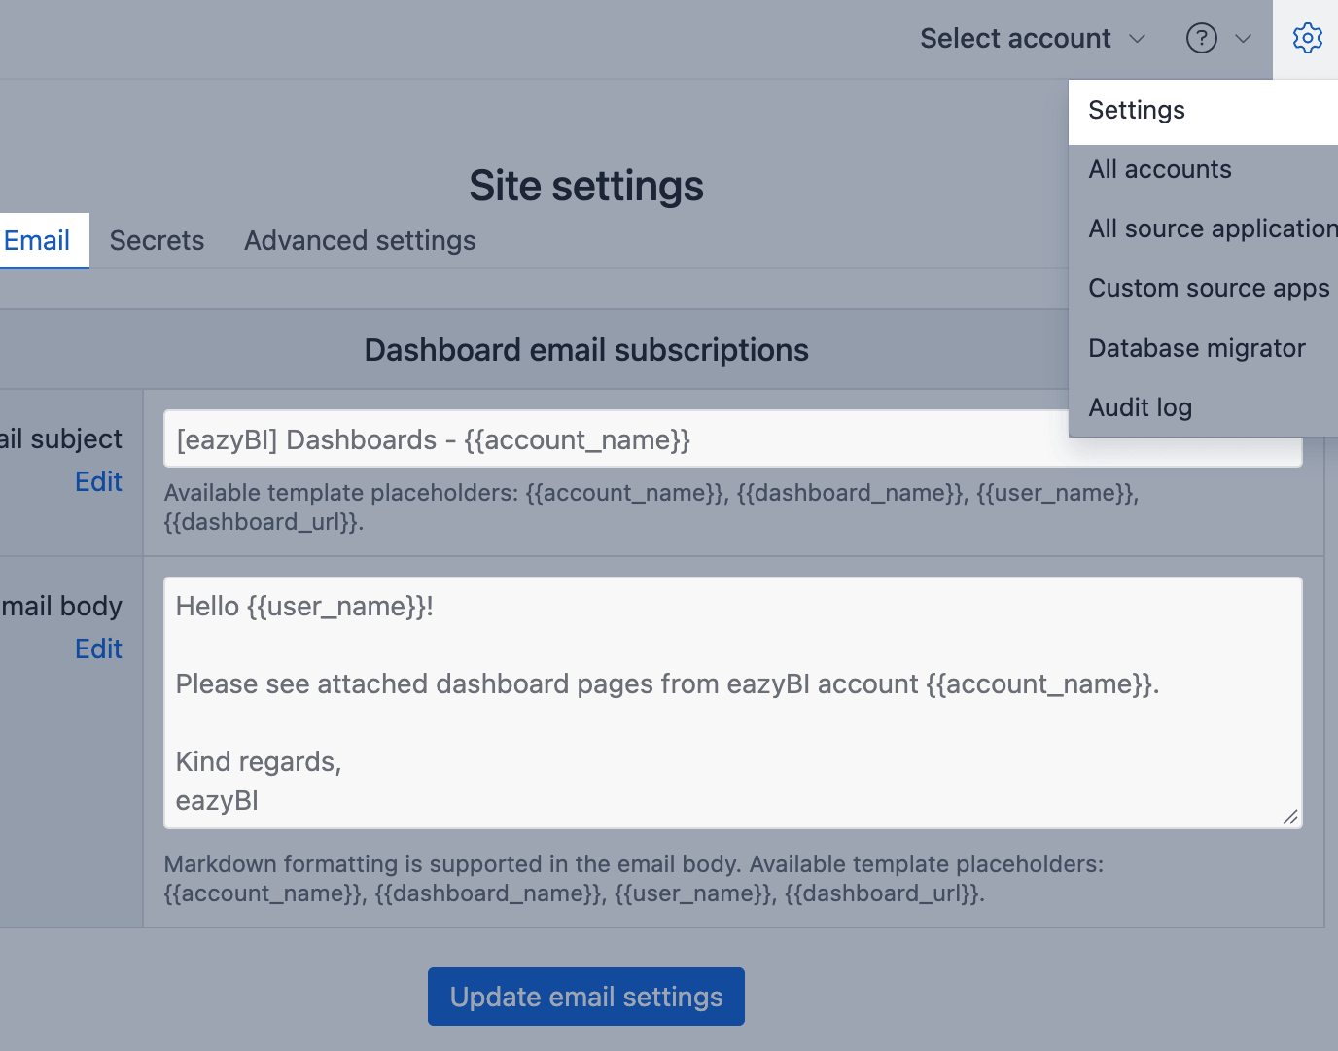Click the Update email settings button
The width and height of the screenshot is (1338, 1051).
pyautogui.click(x=586, y=997)
